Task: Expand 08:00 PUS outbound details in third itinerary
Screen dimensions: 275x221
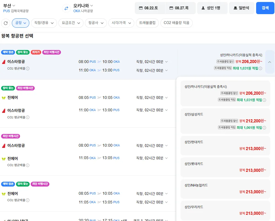Action: 166,146
